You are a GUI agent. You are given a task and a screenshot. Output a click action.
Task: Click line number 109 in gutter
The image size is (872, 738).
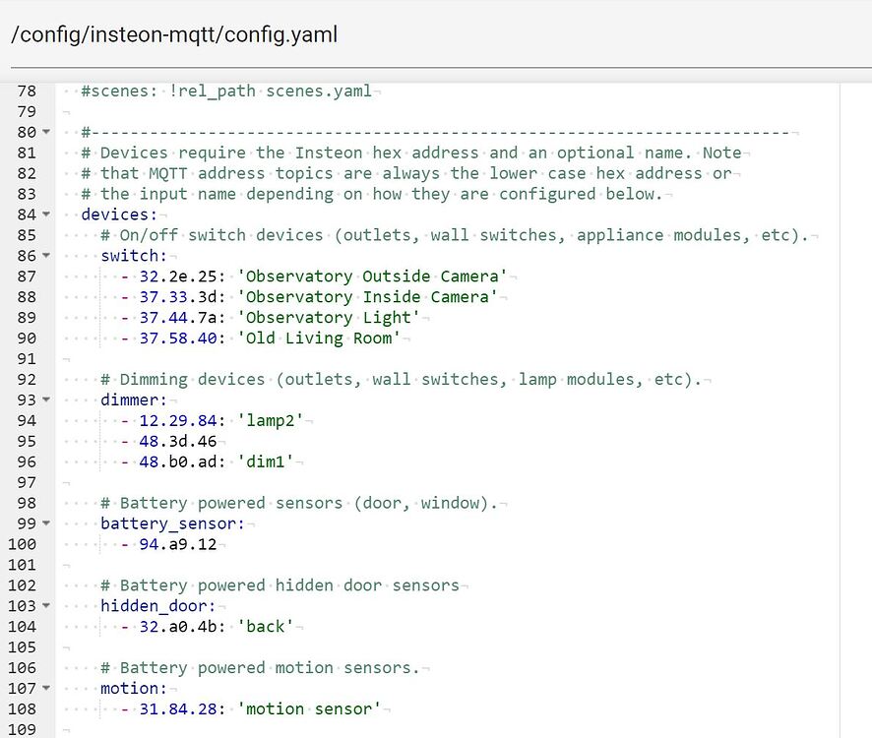tap(23, 729)
